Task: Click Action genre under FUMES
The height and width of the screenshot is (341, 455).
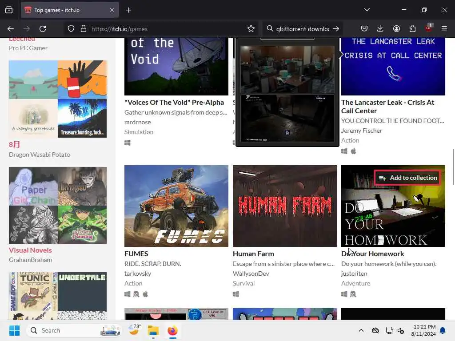Action: tap(133, 283)
